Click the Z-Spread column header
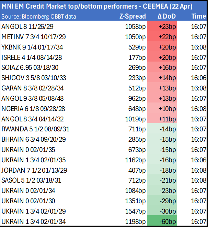The image size is (208, 227). coord(132,16)
